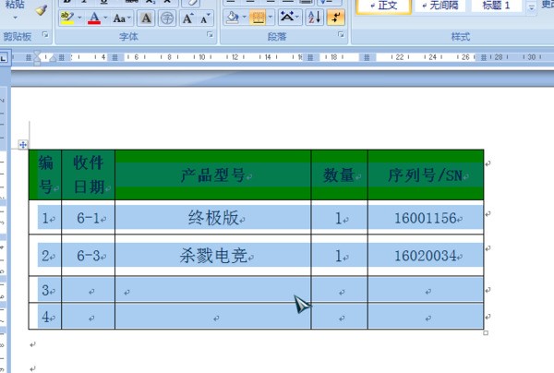Click the 收件日期 header cell
554x373 pixels.
pos(89,174)
